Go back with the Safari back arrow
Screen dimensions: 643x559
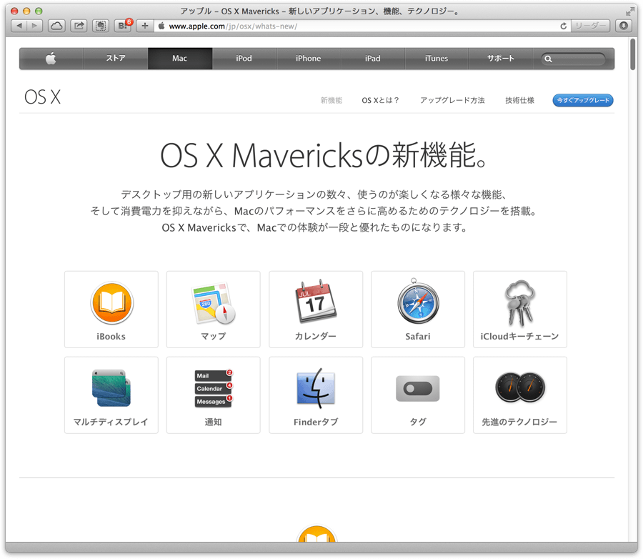point(19,26)
